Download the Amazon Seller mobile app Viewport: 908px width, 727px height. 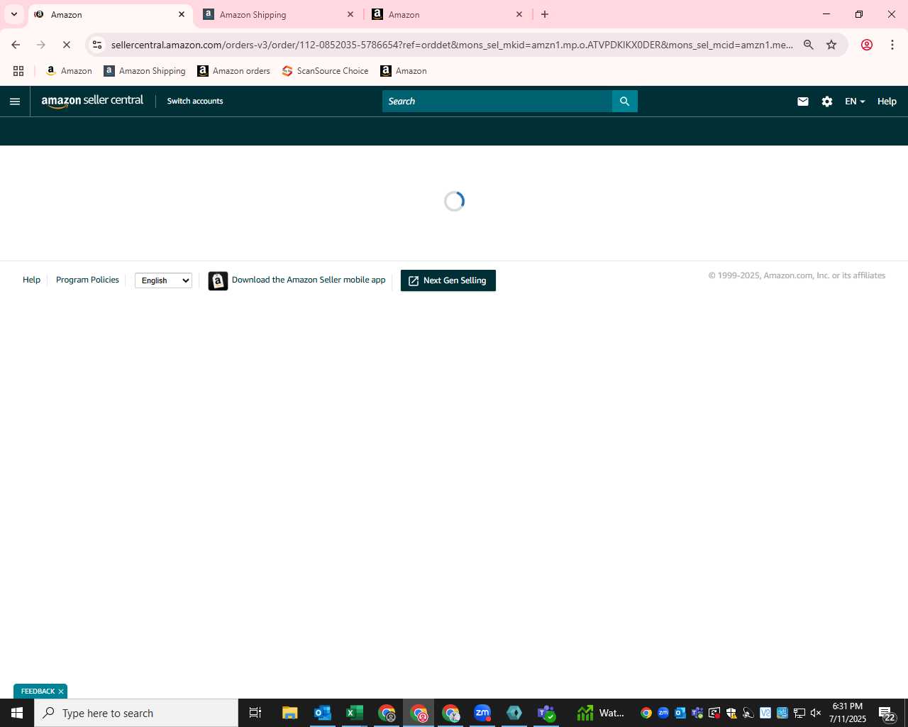point(309,280)
